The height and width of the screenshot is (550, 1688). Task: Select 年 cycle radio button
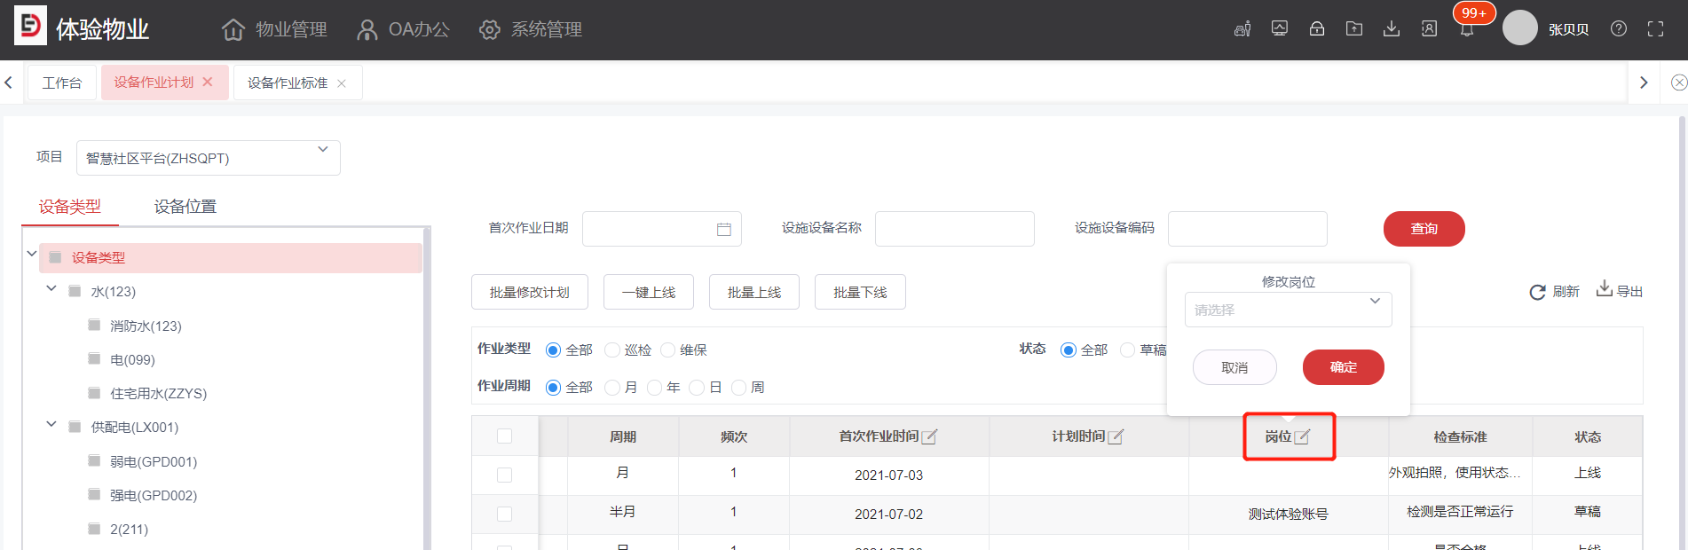tap(654, 388)
